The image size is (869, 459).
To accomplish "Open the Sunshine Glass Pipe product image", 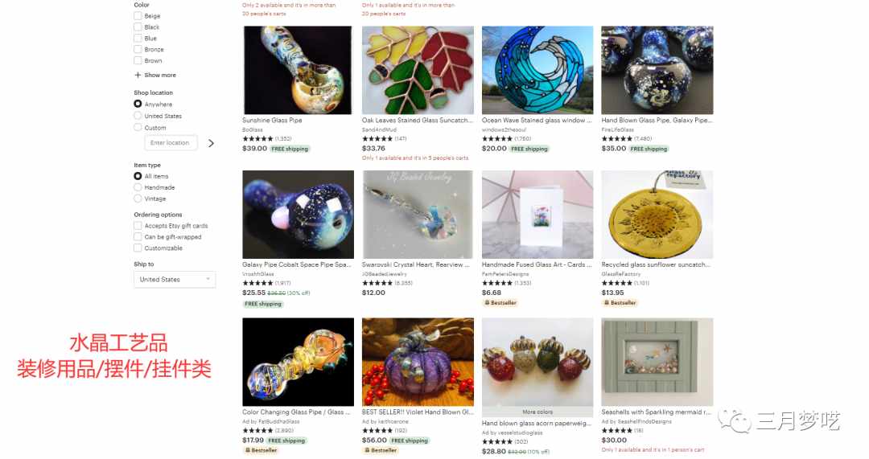I will point(298,70).
